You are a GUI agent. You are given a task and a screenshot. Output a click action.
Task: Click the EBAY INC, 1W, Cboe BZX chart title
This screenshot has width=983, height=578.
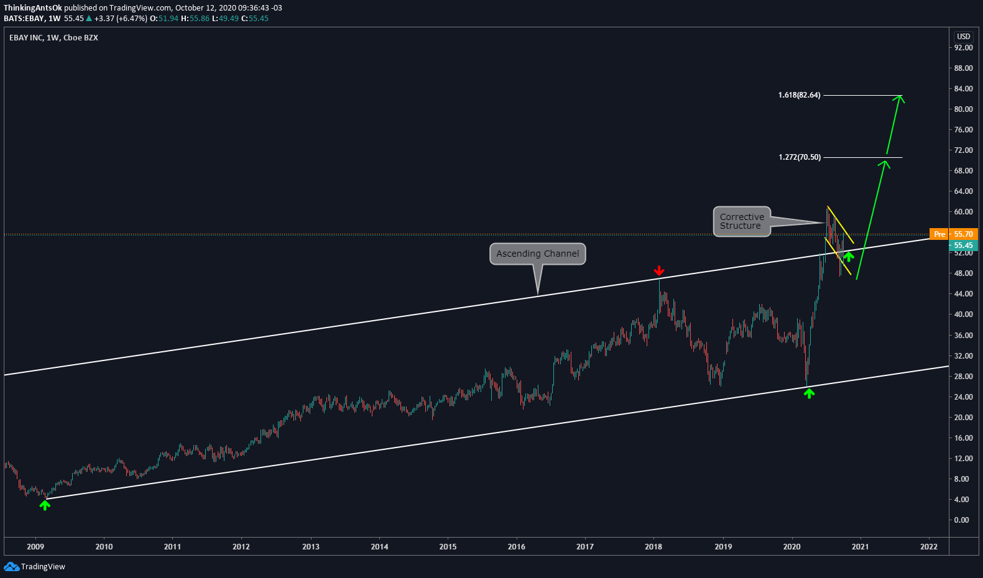coord(53,38)
